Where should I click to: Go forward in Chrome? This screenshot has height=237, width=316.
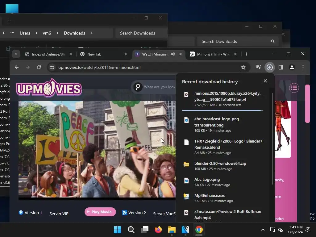click(27, 67)
